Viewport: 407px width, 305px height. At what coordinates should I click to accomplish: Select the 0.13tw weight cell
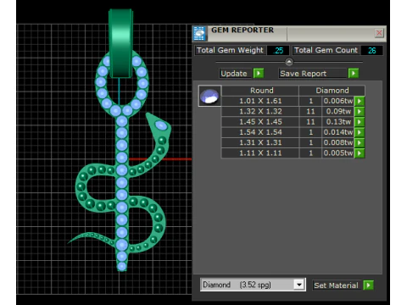pyautogui.click(x=338, y=122)
